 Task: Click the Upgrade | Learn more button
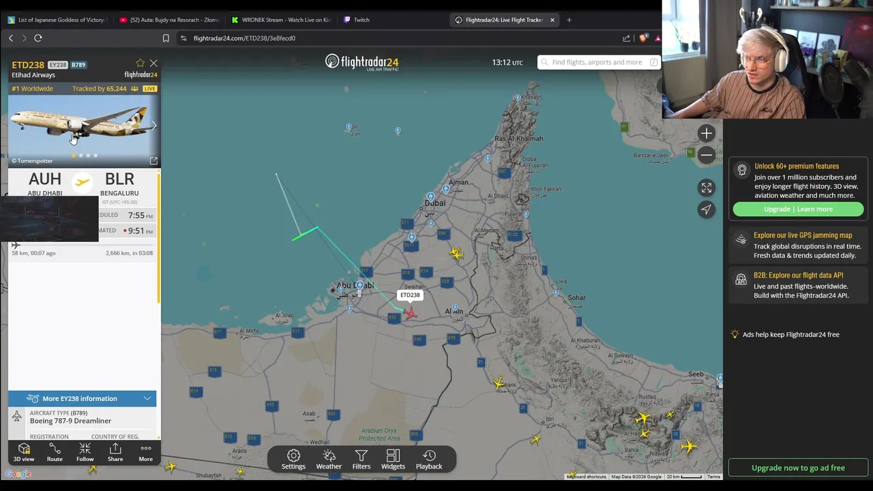point(798,209)
